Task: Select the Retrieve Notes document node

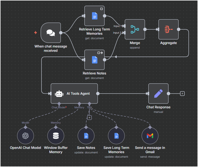Action: [x=94, y=60]
